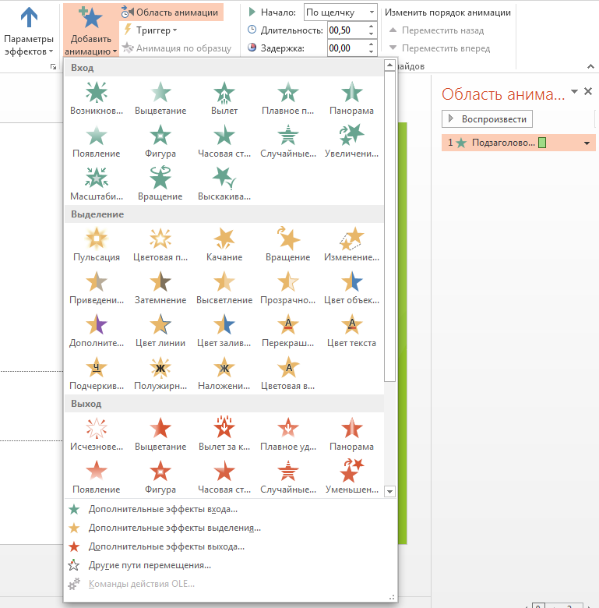The height and width of the screenshot is (608, 599).
Task: Select the Исчезновение exit effect
Action: pyautogui.click(x=97, y=434)
